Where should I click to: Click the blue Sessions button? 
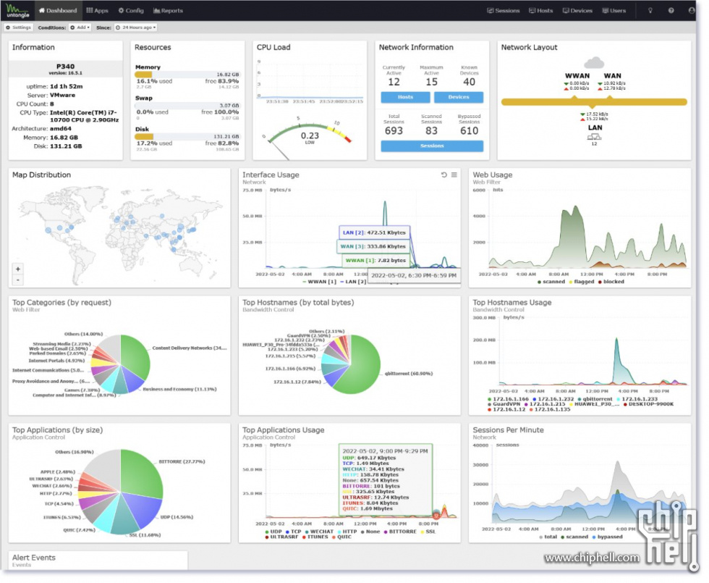pos(432,146)
